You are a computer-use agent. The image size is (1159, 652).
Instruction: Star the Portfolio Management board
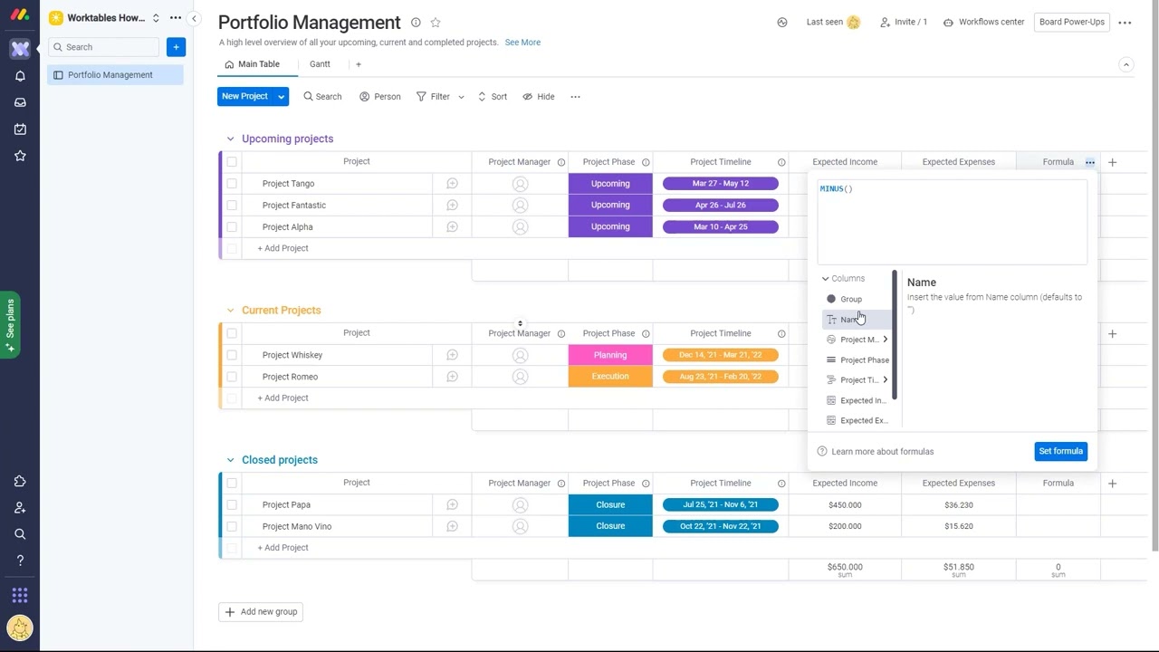pos(436,23)
